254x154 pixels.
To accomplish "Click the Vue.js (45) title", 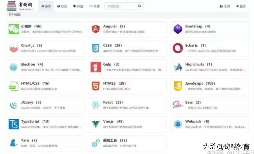I will (113, 121).
